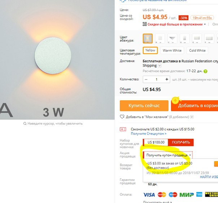Choose lampshade variant A thumbnail swatch
Image resolution: width=218 pixels, height=203 pixels.
coord(148,39)
